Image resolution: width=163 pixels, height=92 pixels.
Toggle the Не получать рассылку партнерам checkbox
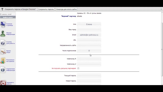pyautogui.click(x=78, y=68)
